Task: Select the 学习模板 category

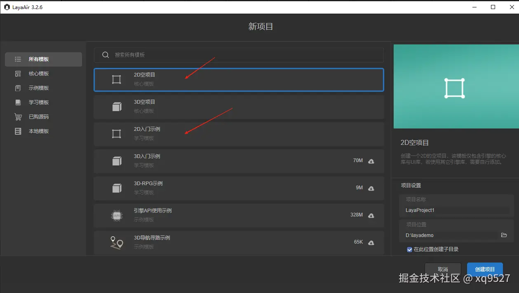Action: coord(43,102)
